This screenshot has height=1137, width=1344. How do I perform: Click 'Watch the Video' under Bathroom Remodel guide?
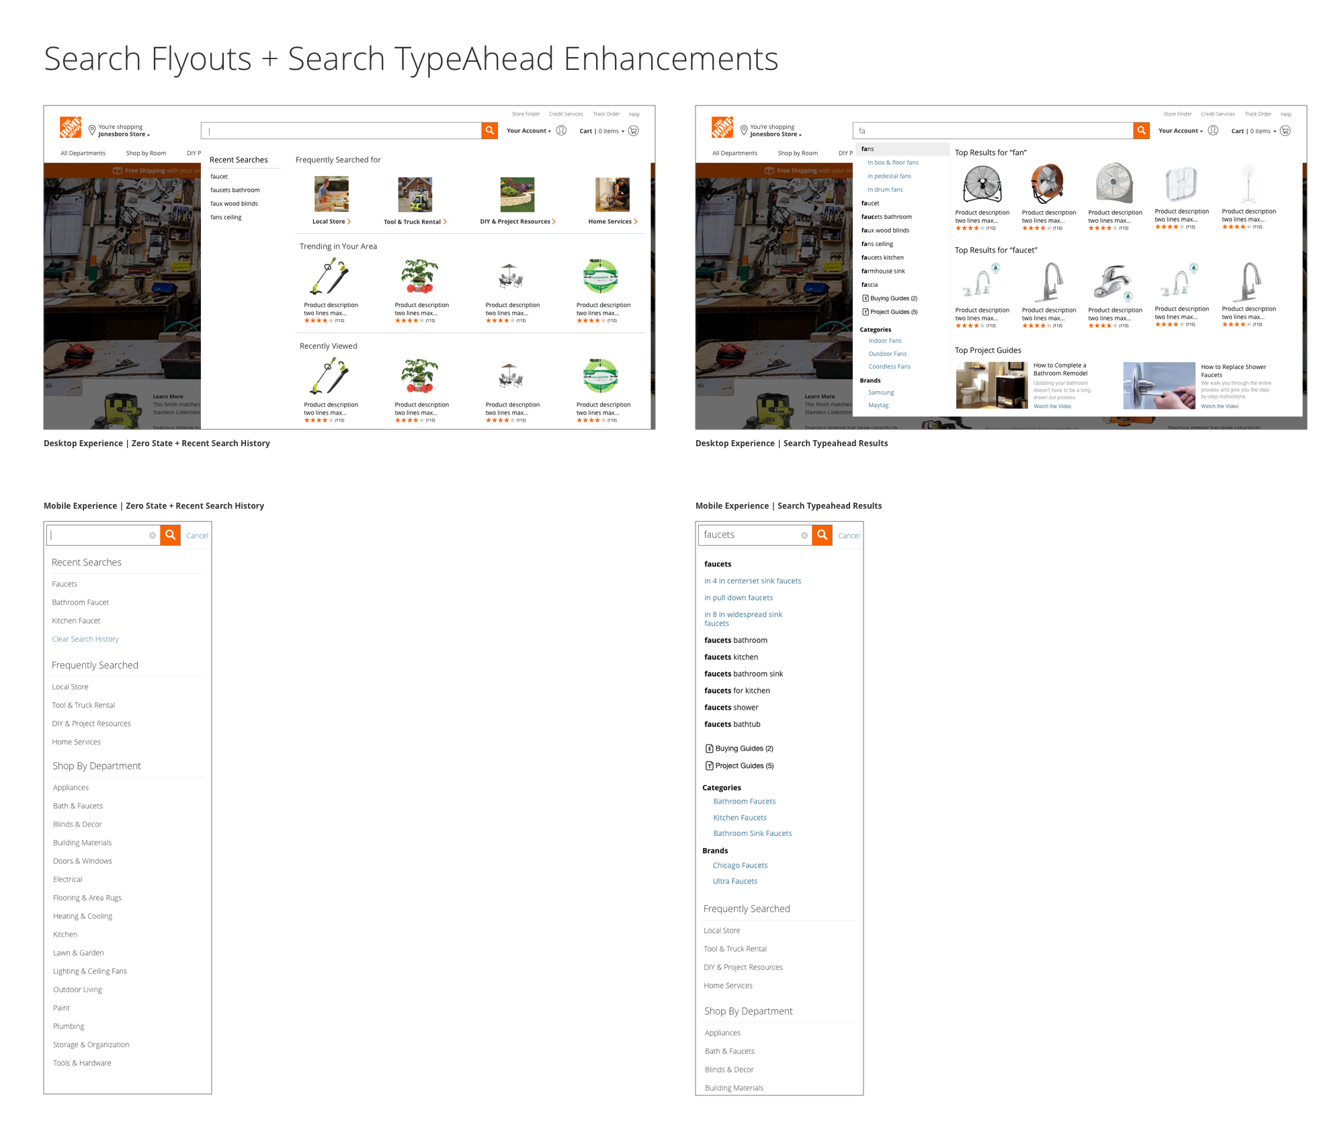coord(1052,407)
